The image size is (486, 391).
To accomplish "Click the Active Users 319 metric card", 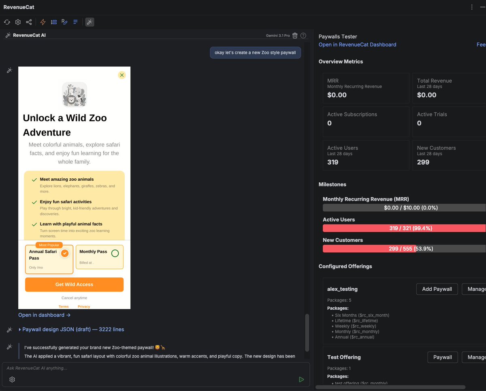I will click(x=366, y=155).
